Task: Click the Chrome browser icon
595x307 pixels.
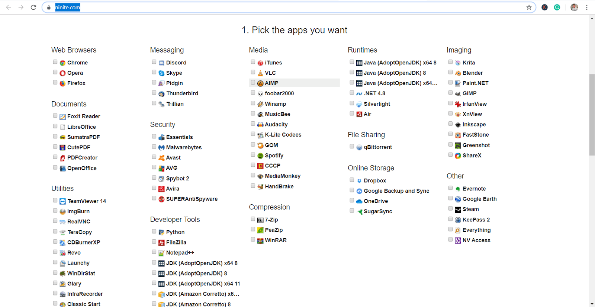Action: (62, 63)
